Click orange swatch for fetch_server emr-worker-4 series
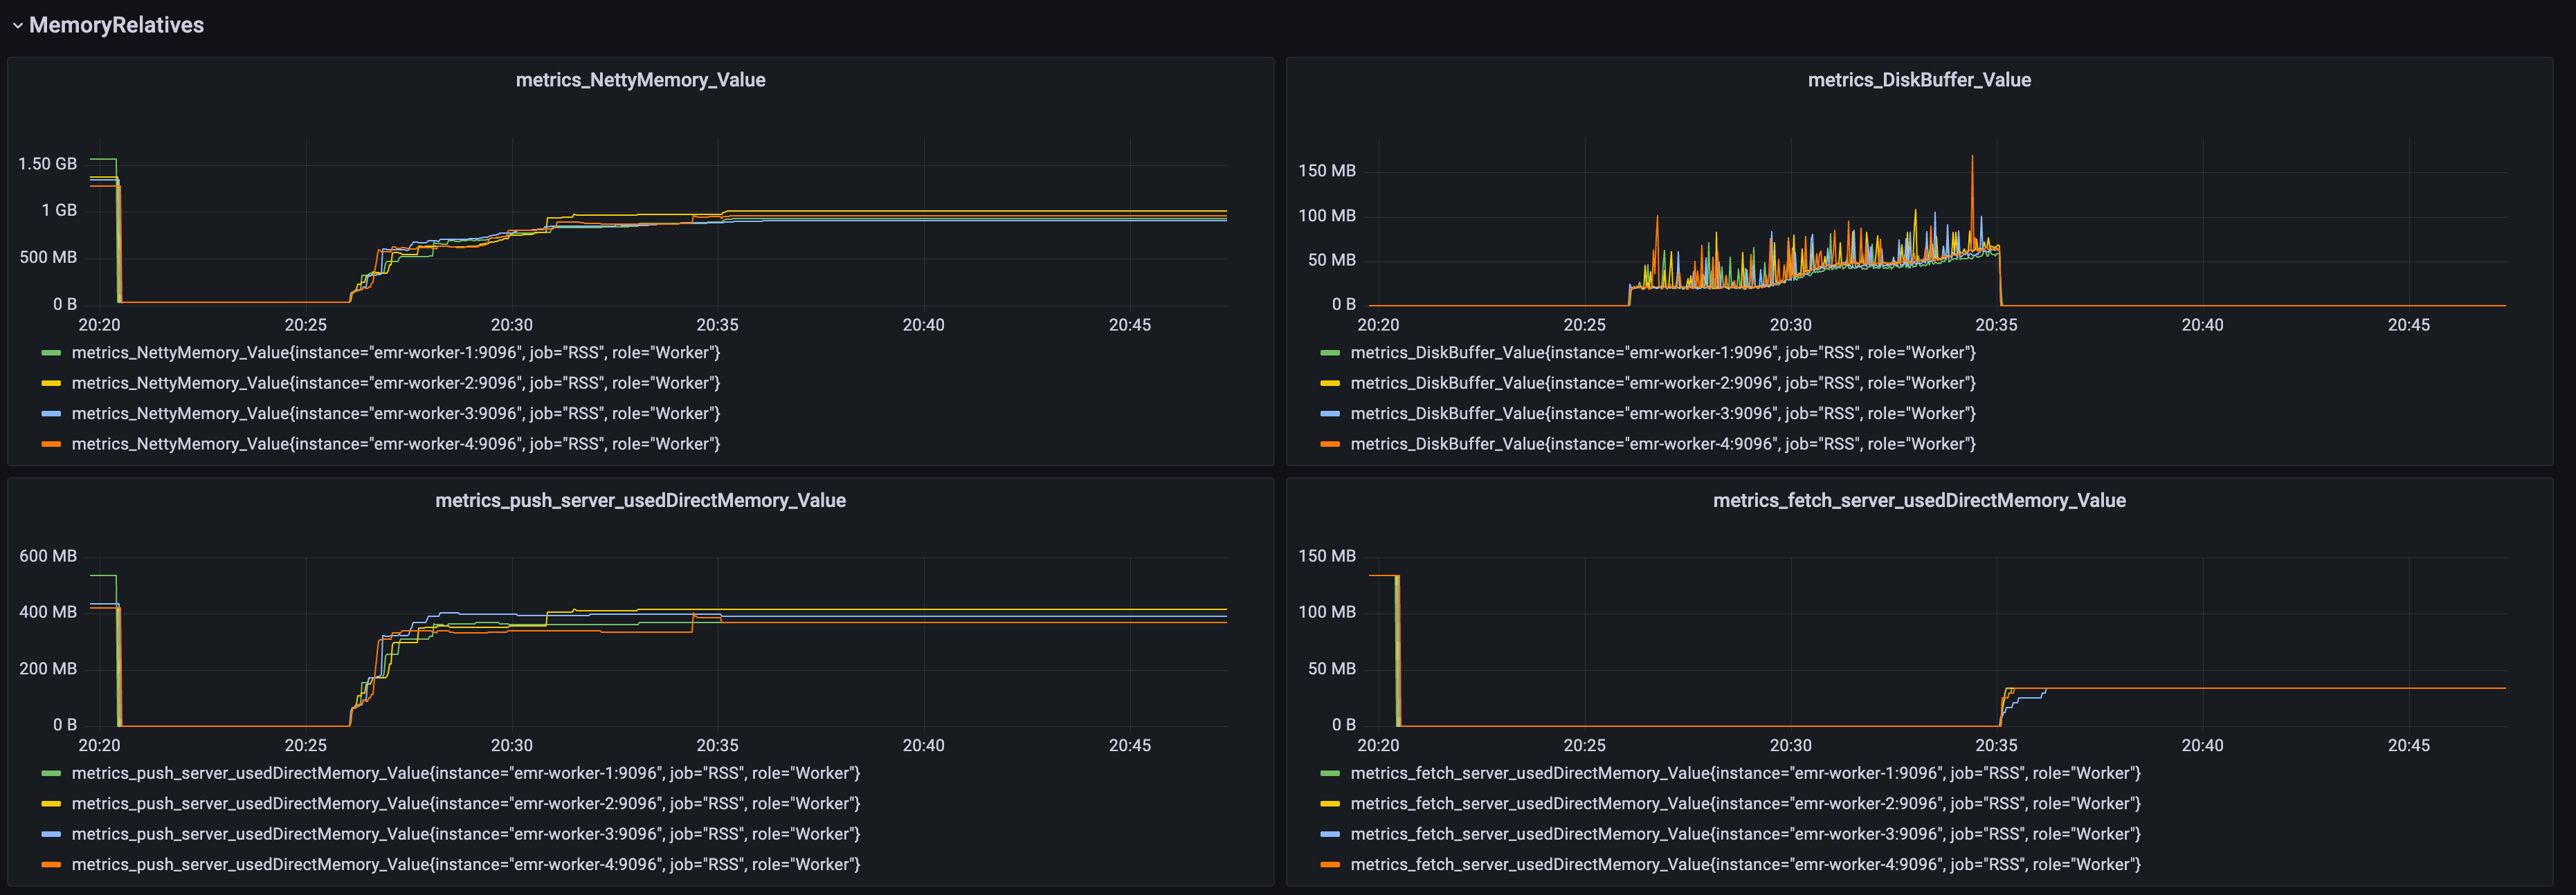Viewport: 2576px width, 895px height. coord(1330,864)
